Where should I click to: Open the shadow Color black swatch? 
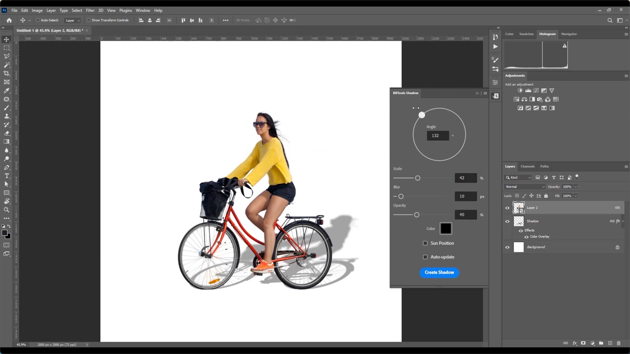(x=446, y=228)
